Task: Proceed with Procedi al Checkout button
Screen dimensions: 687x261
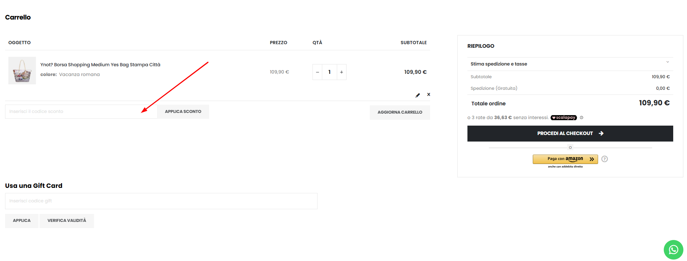Action: (x=570, y=134)
